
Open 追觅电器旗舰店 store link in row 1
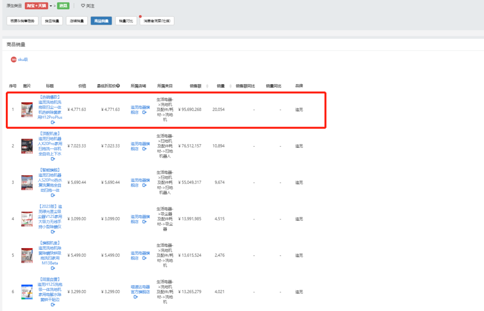(x=140, y=110)
